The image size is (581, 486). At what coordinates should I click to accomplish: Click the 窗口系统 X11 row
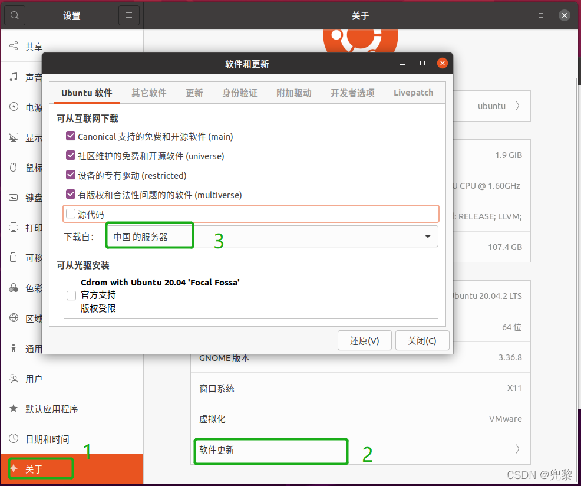tap(361, 389)
